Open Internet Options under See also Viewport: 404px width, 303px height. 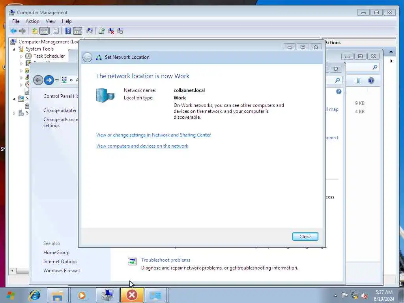click(60, 262)
